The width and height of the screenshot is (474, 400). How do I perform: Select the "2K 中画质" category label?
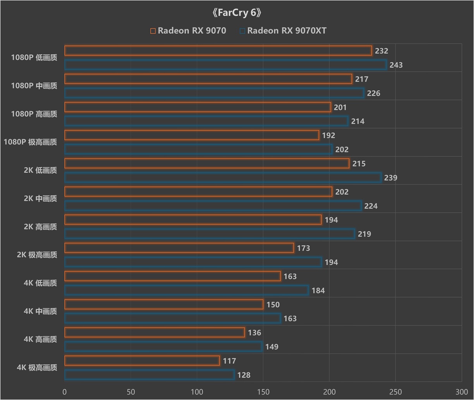tap(40, 199)
